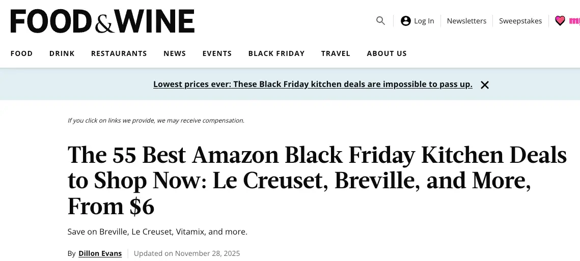This screenshot has height=261, width=580.
Task: Go to the Black Friday section
Action: pos(277,53)
